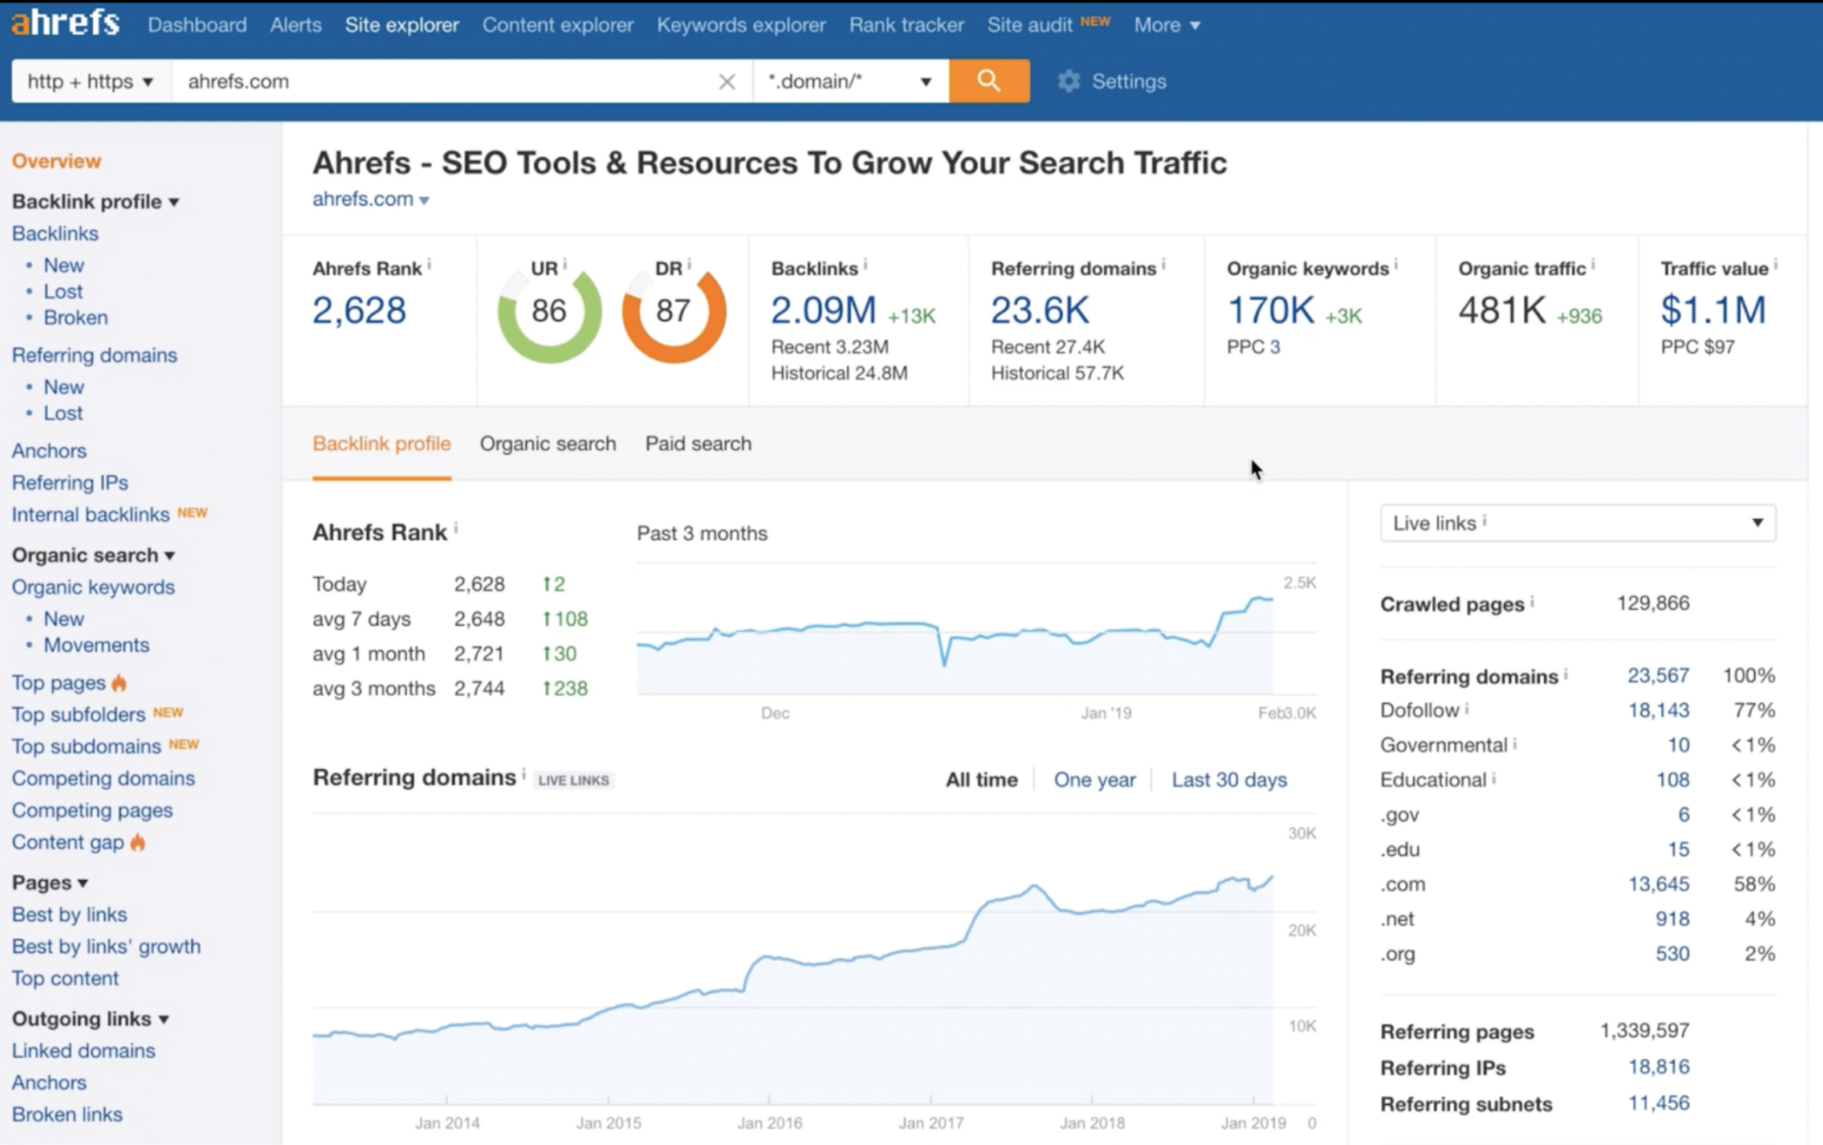Click info icon next to Crawled pages
Image resolution: width=1823 pixels, height=1145 pixels.
1532,601
